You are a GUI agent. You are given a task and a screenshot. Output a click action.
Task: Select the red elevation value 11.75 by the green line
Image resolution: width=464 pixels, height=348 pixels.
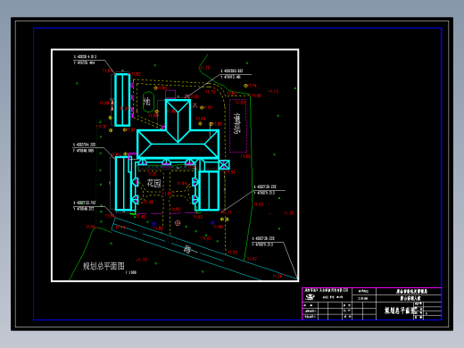click(x=204, y=68)
